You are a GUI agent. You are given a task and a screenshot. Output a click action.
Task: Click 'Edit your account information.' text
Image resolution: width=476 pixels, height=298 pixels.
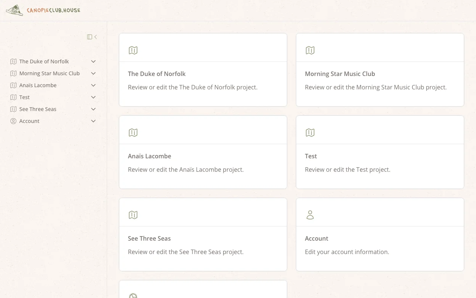click(x=347, y=252)
